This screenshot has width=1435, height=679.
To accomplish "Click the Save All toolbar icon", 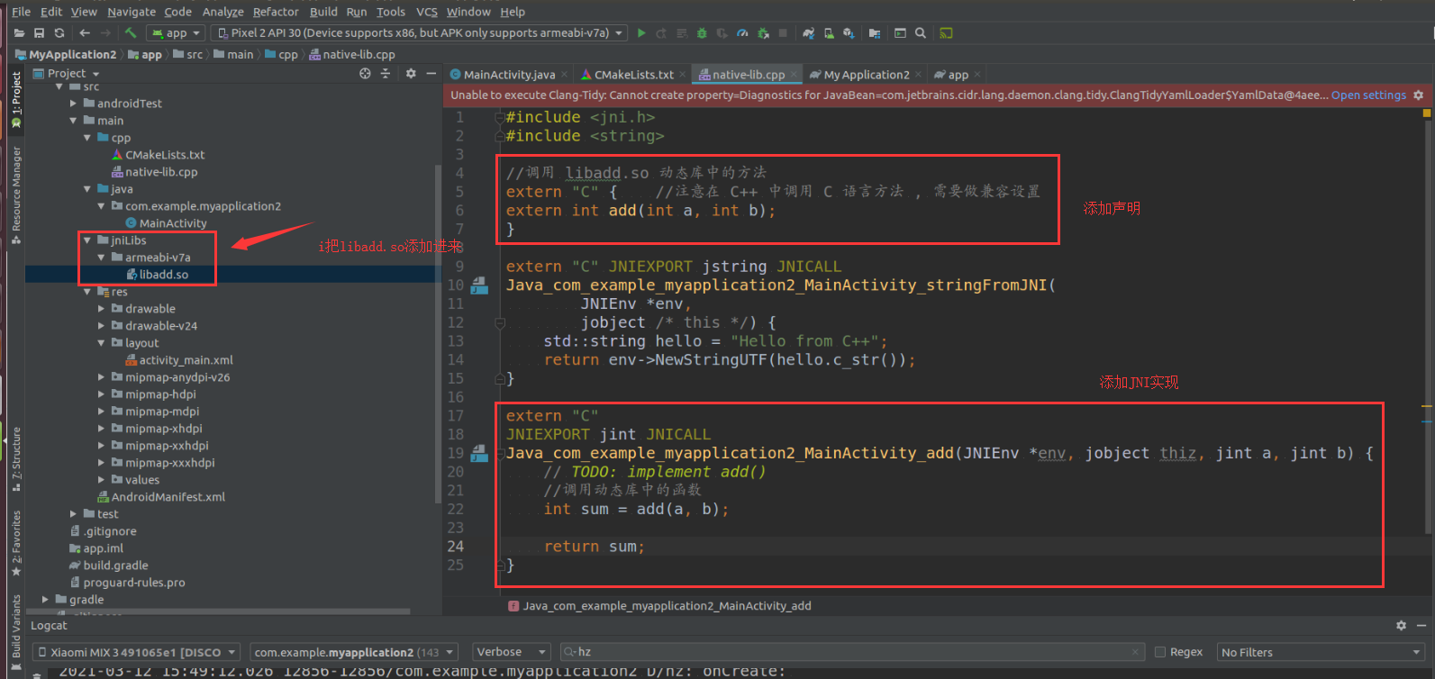I will (x=39, y=33).
